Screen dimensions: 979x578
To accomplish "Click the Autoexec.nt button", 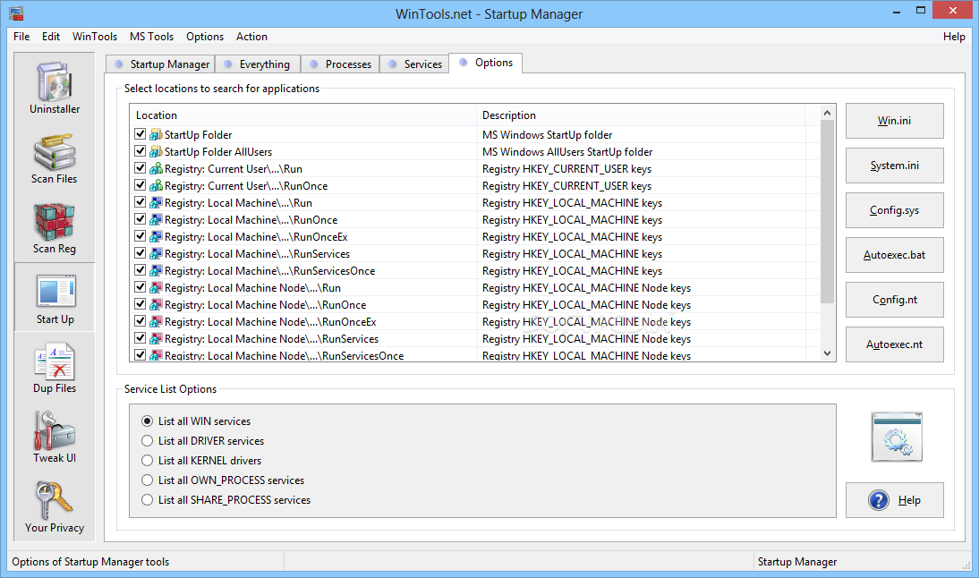I will pyautogui.click(x=894, y=344).
